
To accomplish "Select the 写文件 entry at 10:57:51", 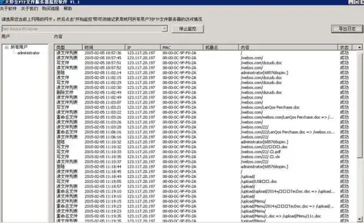I will click(x=63, y=63).
